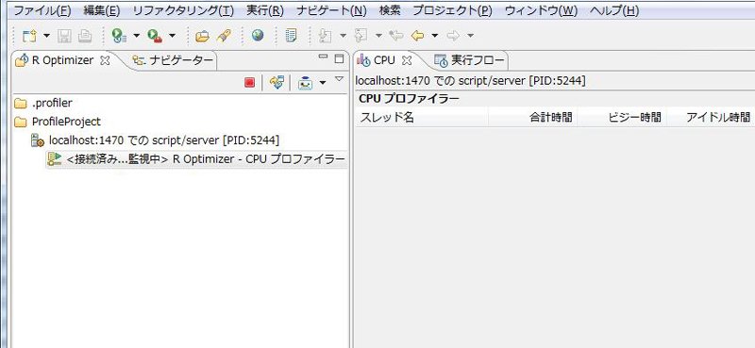The width and height of the screenshot is (755, 348).
Task: Minimize the R Optimizer panel
Action: (x=323, y=58)
